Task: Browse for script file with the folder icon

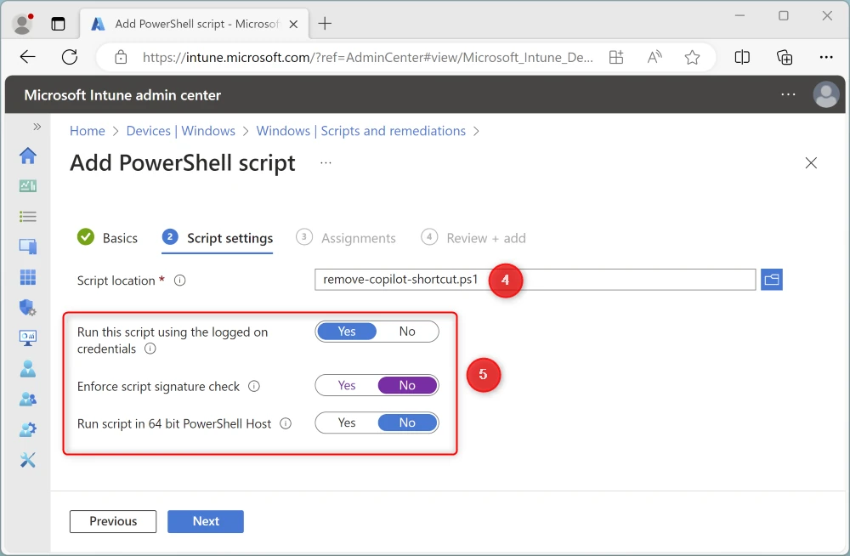Action: (x=772, y=280)
